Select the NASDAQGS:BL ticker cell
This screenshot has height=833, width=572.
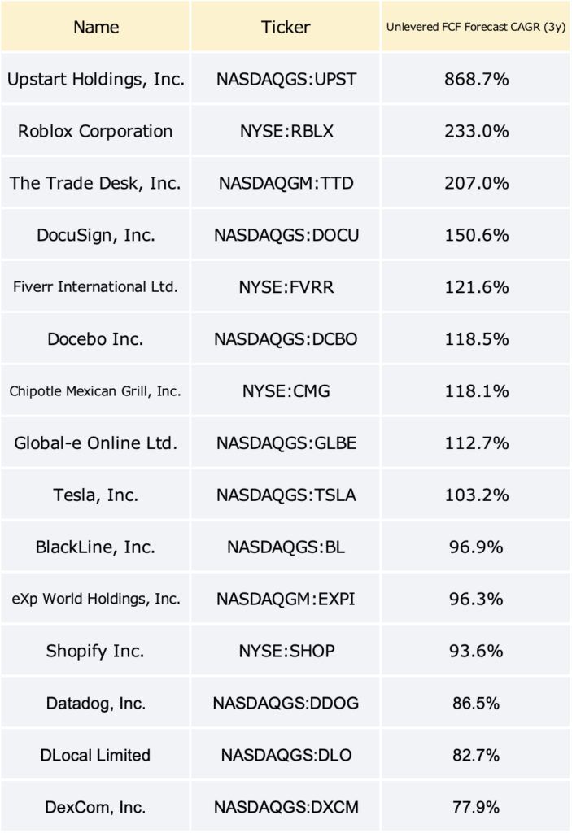click(286, 547)
